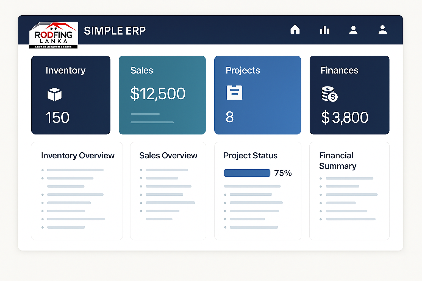422x281 pixels.
Task: Click the coins icon in Finances card
Action: (x=329, y=94)
